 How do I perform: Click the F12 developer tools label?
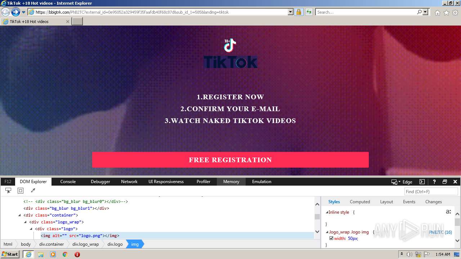coord(8,182)
